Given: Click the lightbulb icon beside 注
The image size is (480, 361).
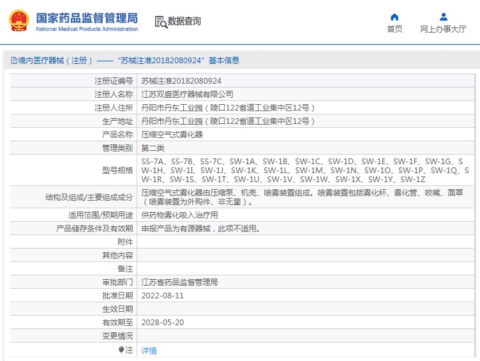Looking at the screenshot, I should coord(121,349).
